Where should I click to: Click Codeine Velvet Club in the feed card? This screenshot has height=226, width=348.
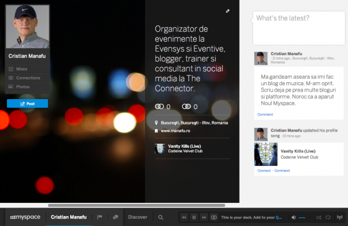299,157
